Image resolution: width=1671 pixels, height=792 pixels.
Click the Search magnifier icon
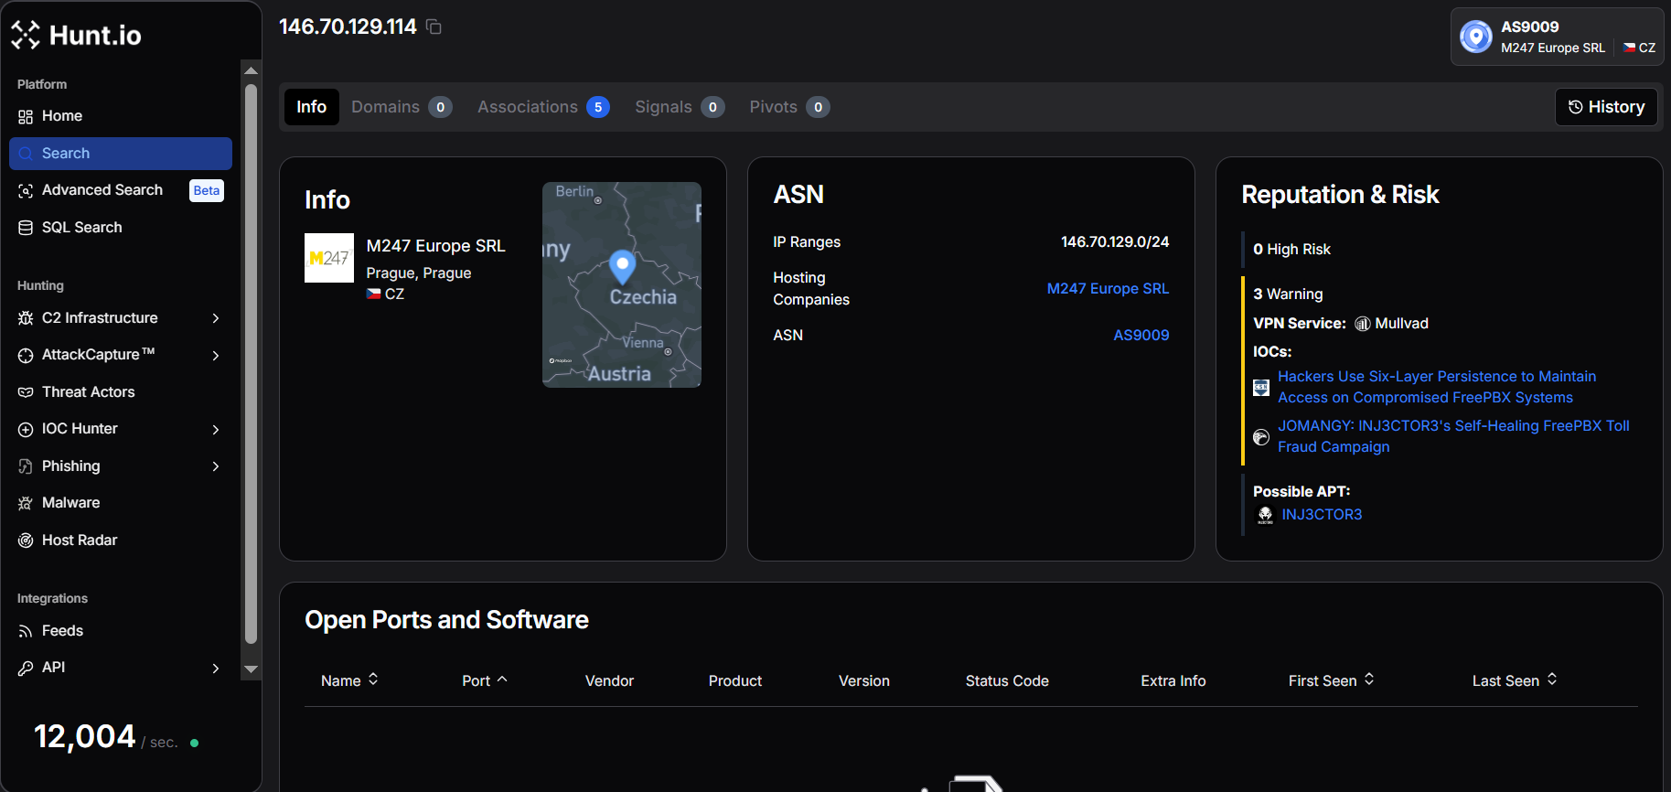click(26, 154)
